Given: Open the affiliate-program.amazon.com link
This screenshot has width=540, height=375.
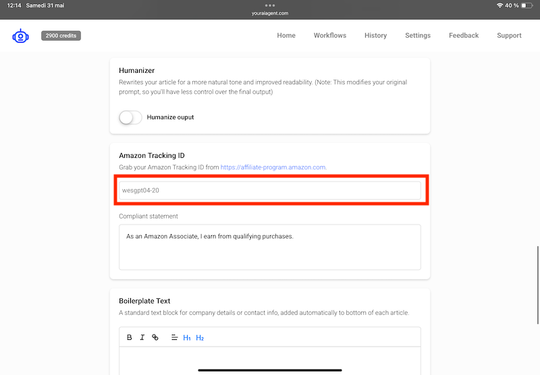Looking at the screenshot, I should [273, 167].
